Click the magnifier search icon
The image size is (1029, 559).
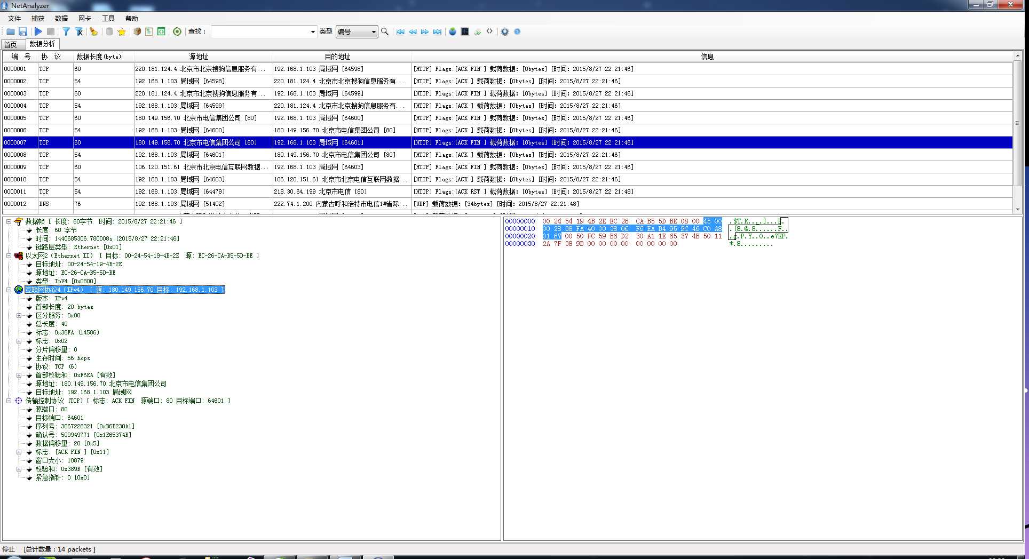385,31
